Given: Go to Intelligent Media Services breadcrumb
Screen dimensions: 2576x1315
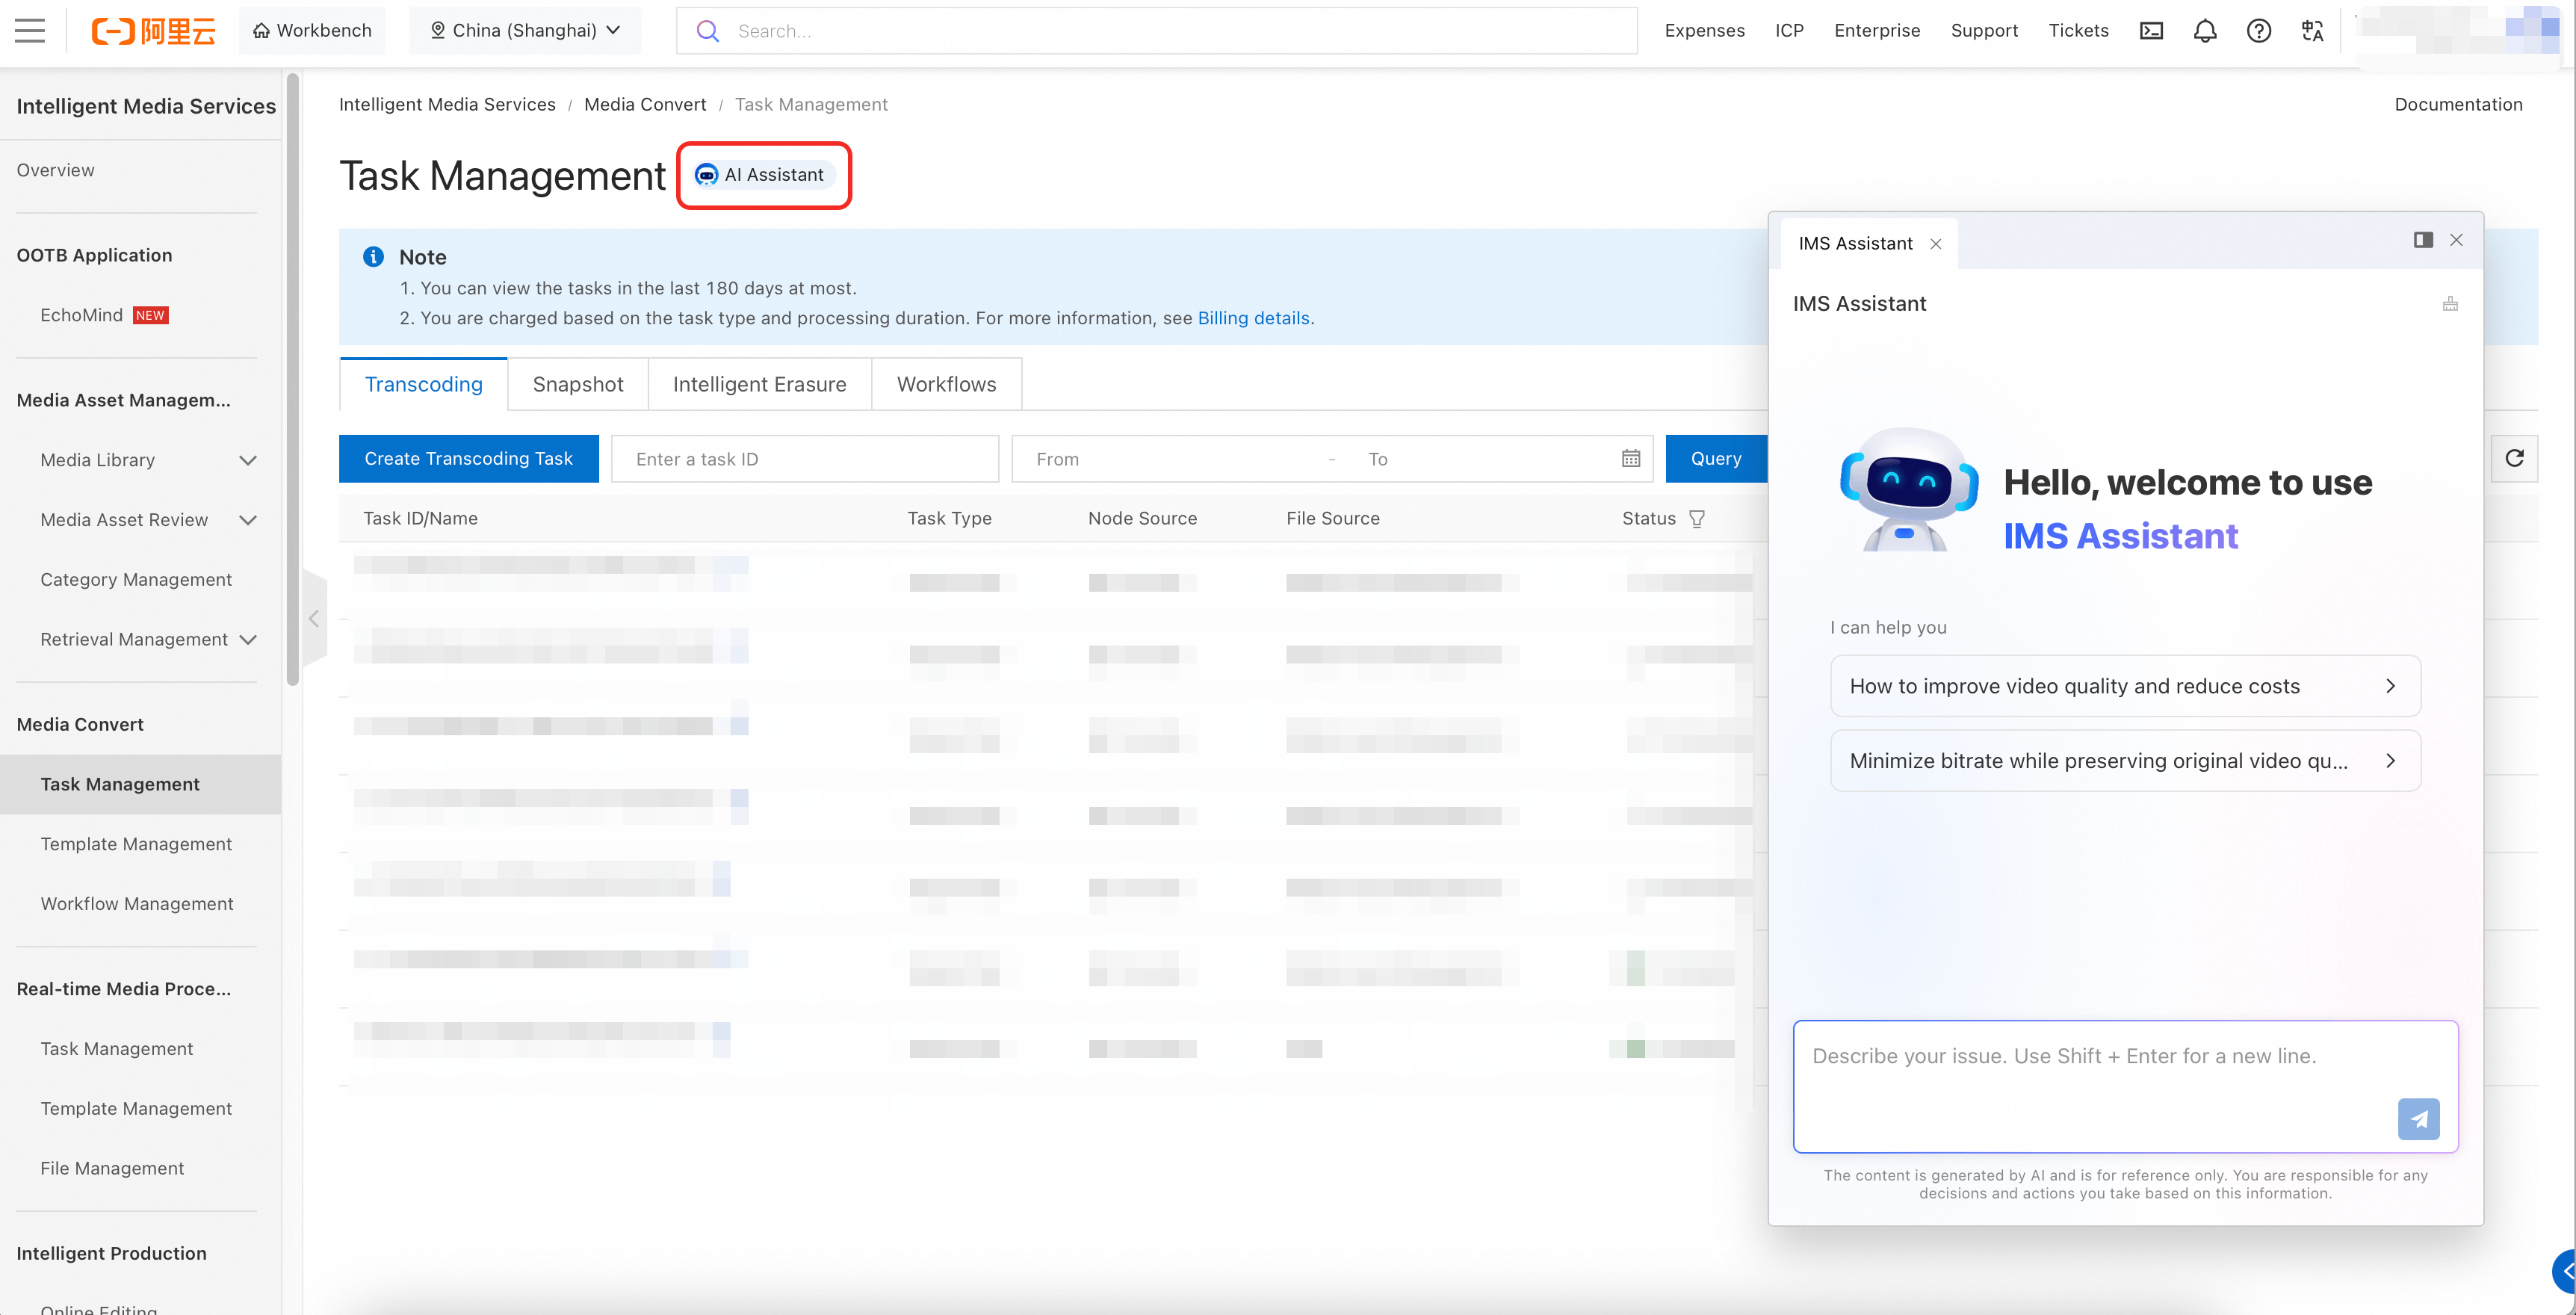Looking at the screenshot, I should [x=447, y=105].
